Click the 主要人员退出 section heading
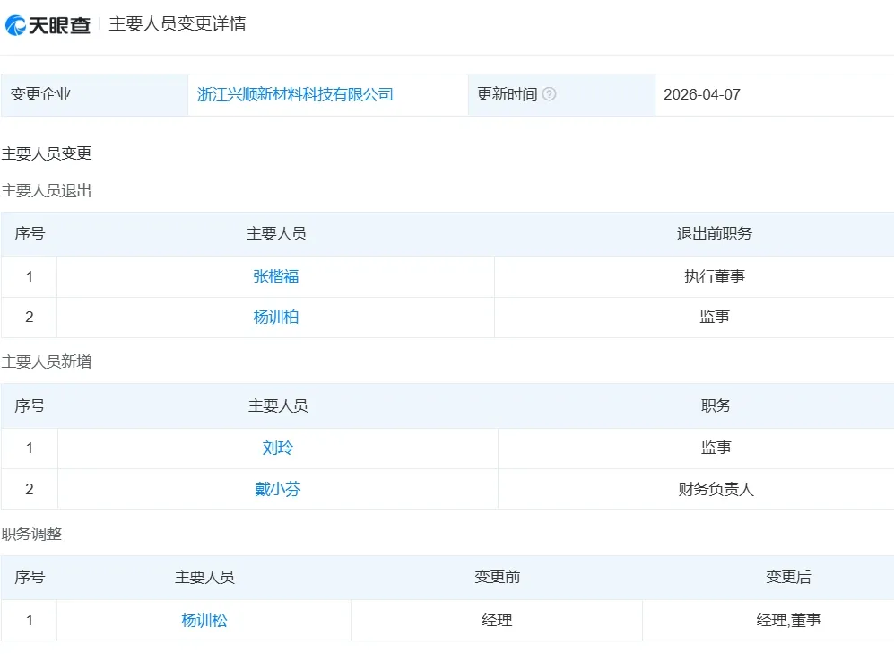 pyautogui.click(x=47, y=190)
